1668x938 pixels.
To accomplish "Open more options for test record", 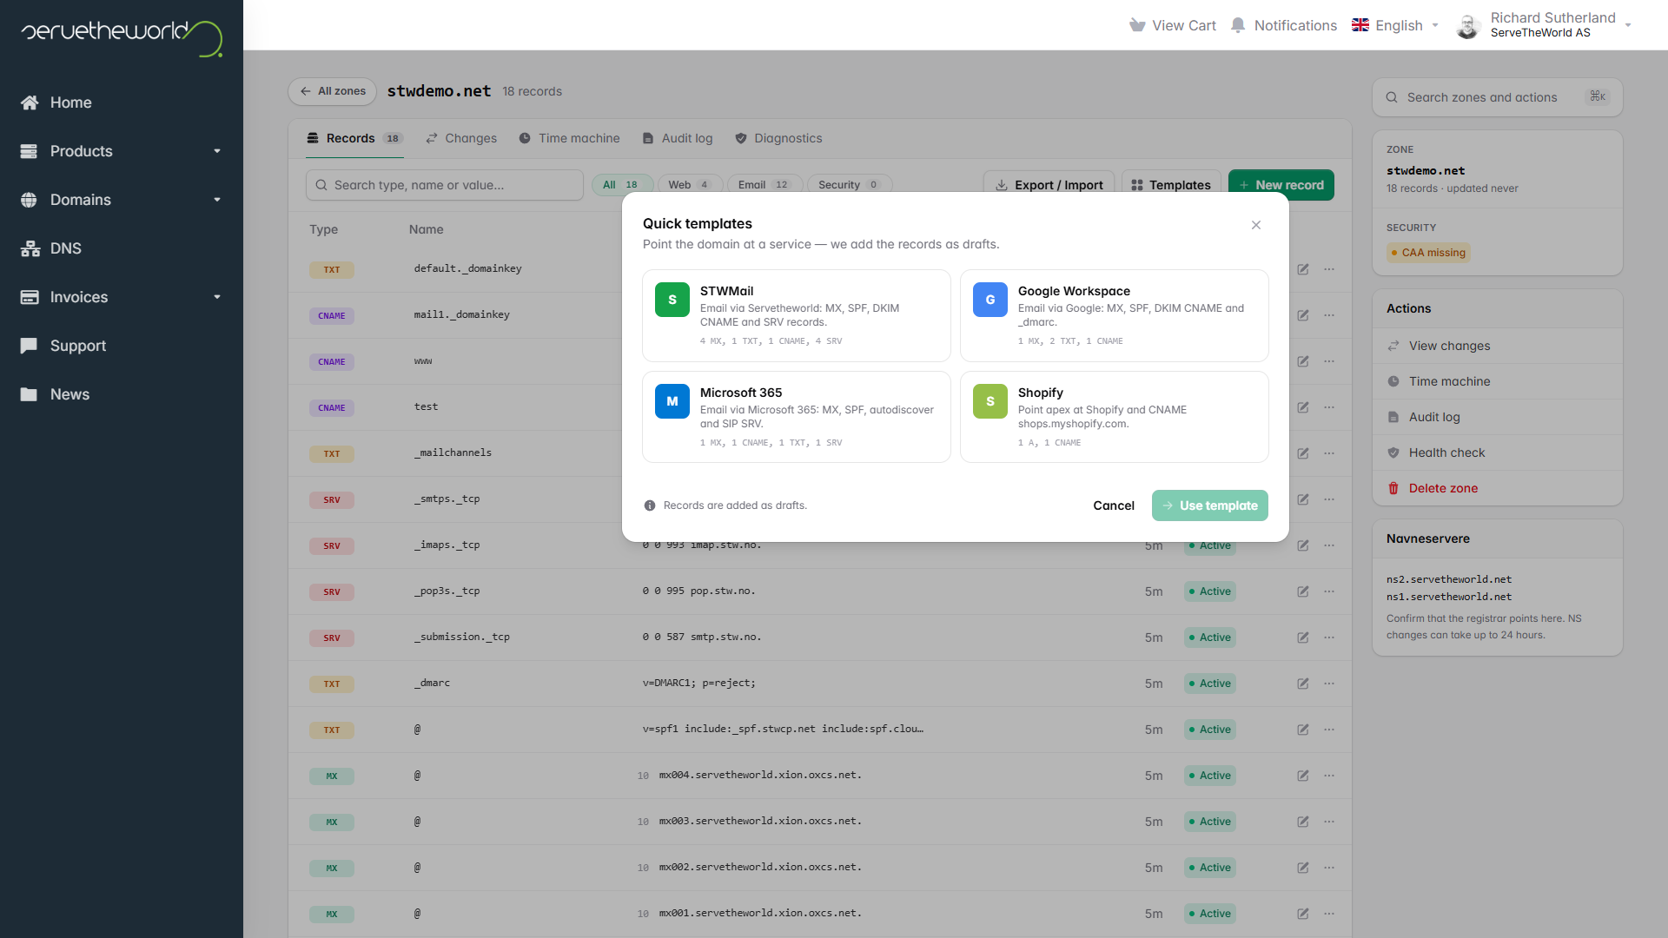I will [1329, 407].
